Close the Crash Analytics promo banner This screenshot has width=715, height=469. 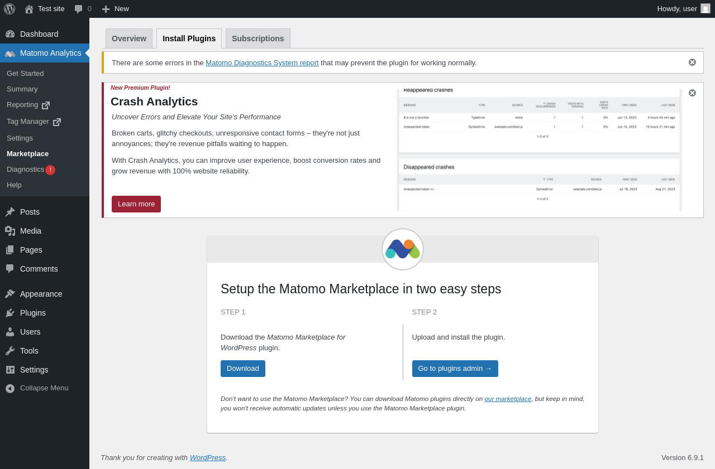(x=692, y=93)
